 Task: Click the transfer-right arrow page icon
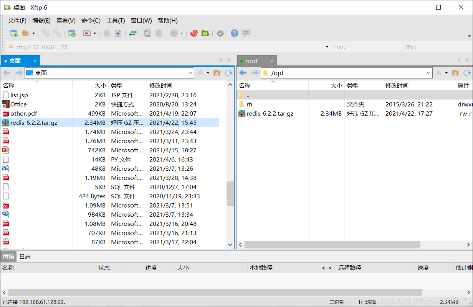coord(118,33)
